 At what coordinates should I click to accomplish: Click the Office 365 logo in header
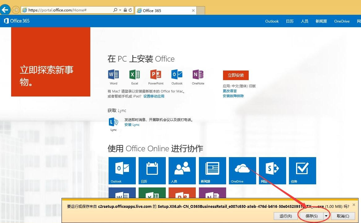tap(17, 21)
